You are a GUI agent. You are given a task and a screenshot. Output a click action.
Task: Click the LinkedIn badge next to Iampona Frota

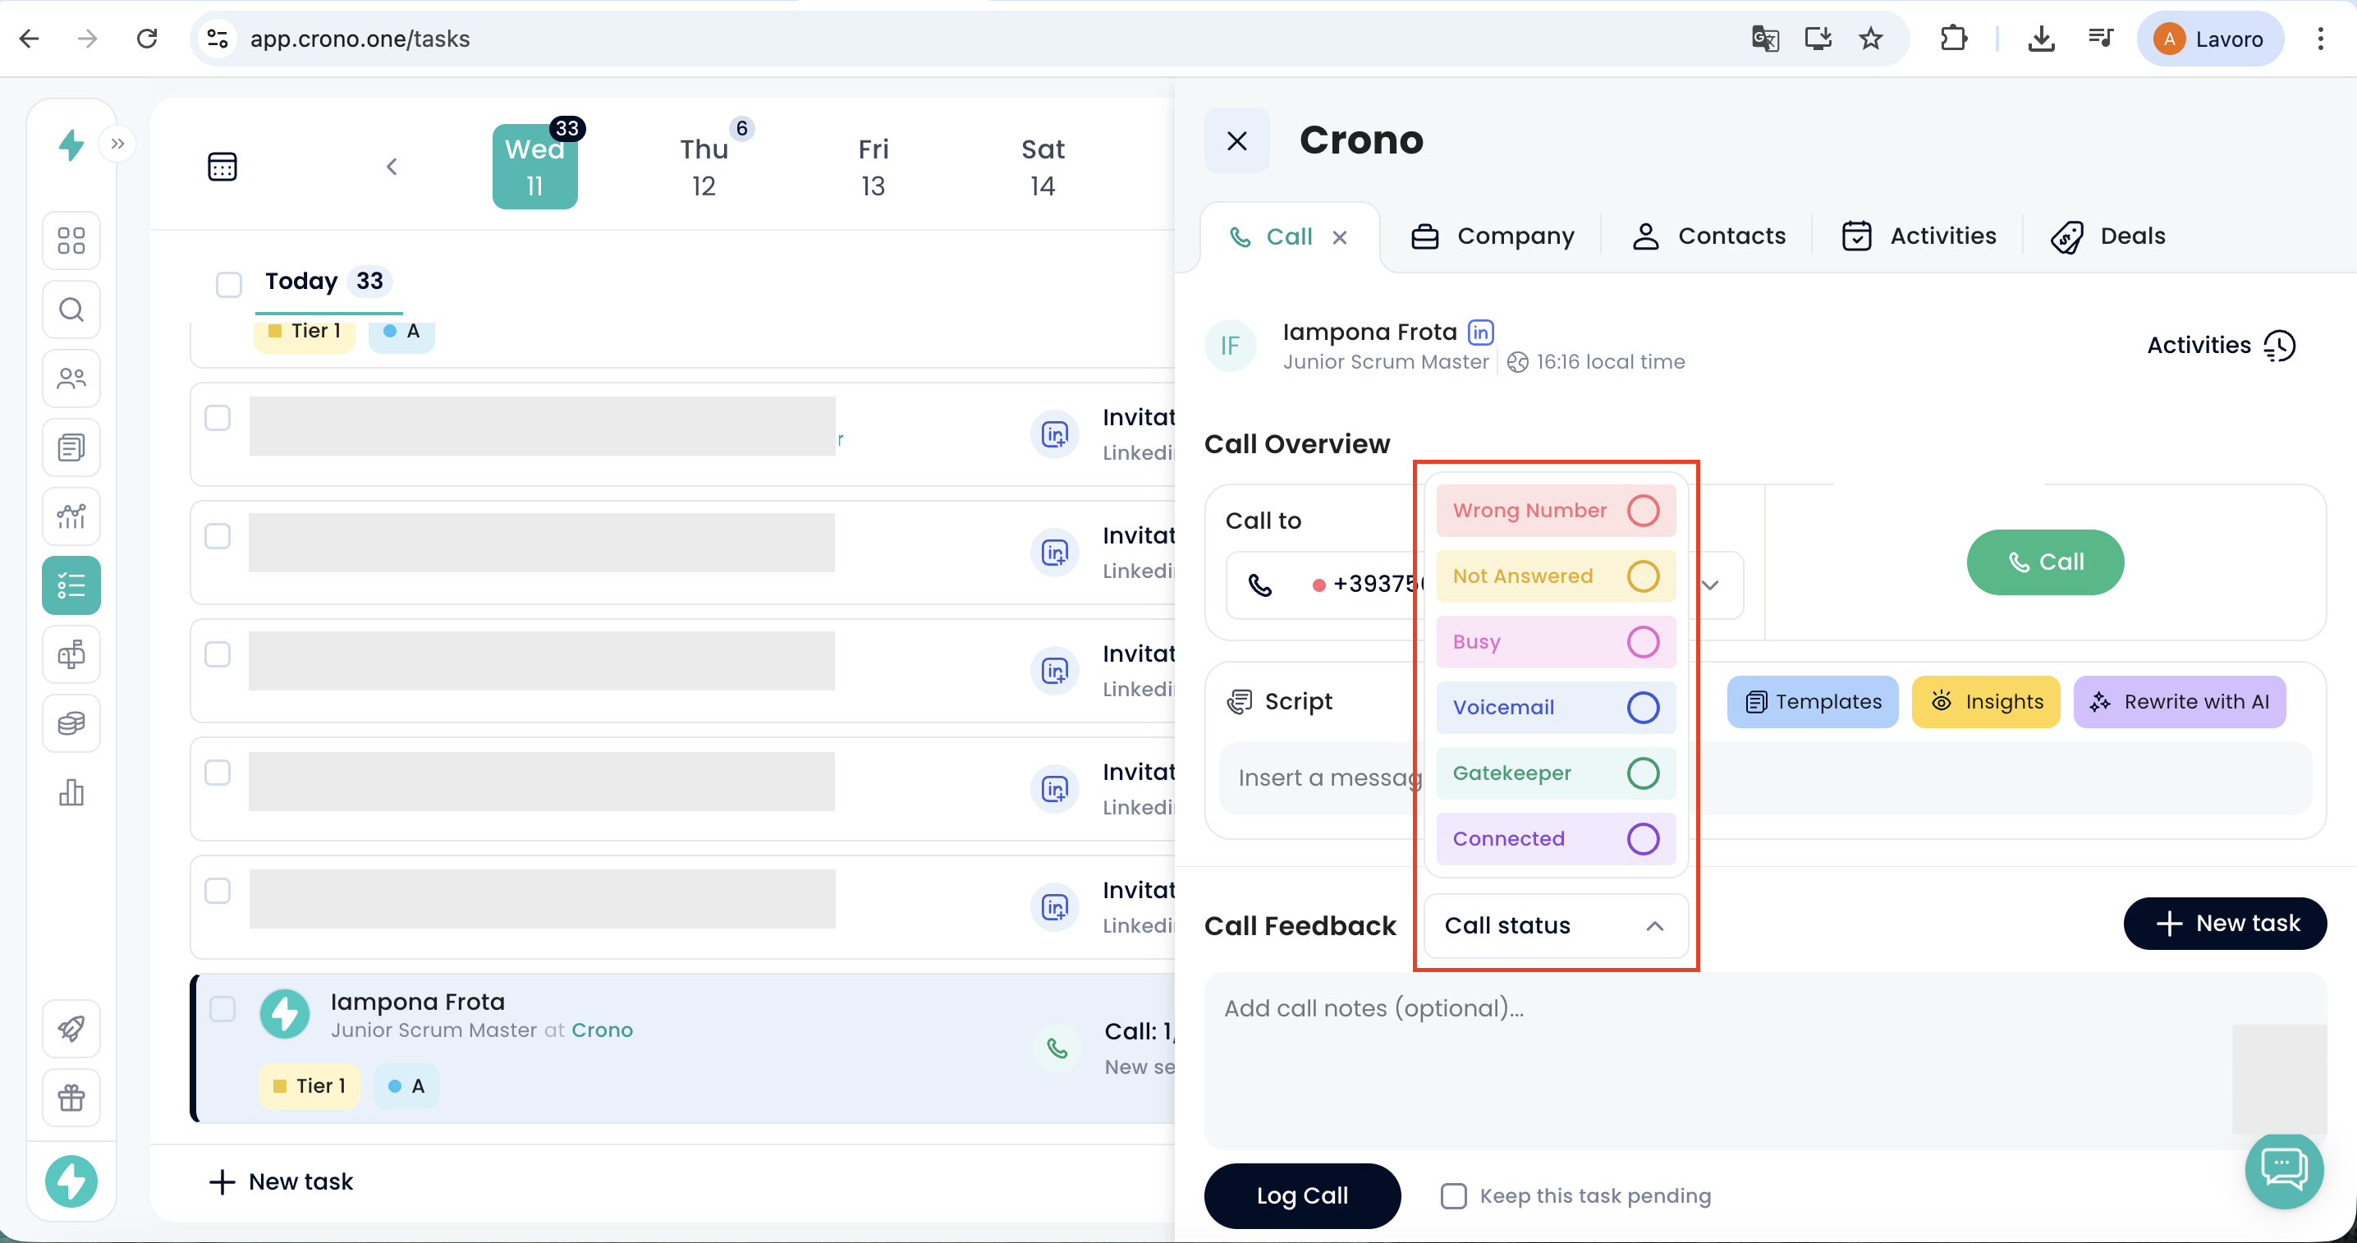pos(1480,333)
